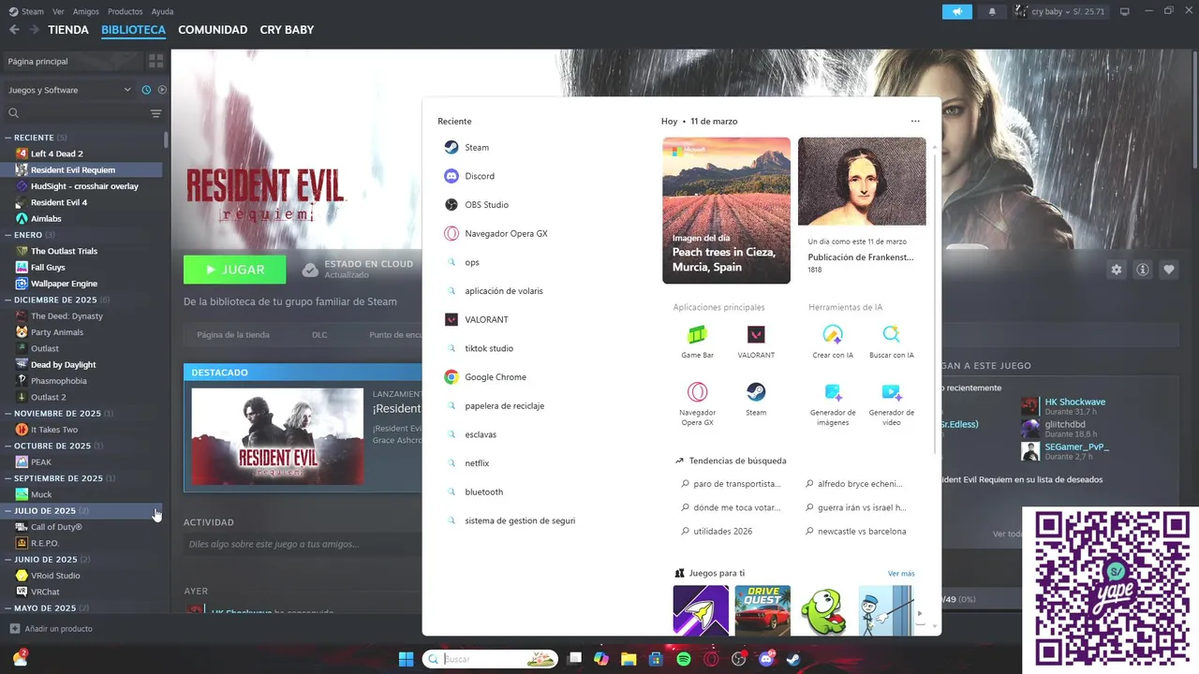The width and height of the screenshot is (1199, 674).
Task: Open game settings gear icon
Action: click(1117, 270)
